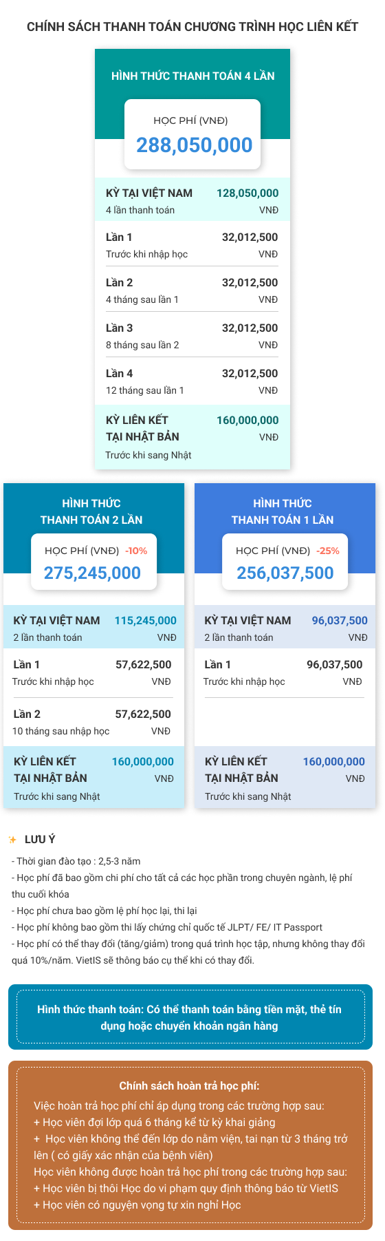385x1241 pixels.
Task: Click the 115,245,000 KỲ TẠI VIỆT NAM row
Action: coord(94,628)
